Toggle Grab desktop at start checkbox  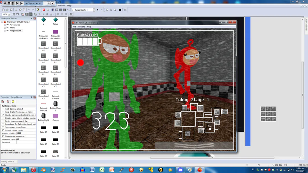3,109
